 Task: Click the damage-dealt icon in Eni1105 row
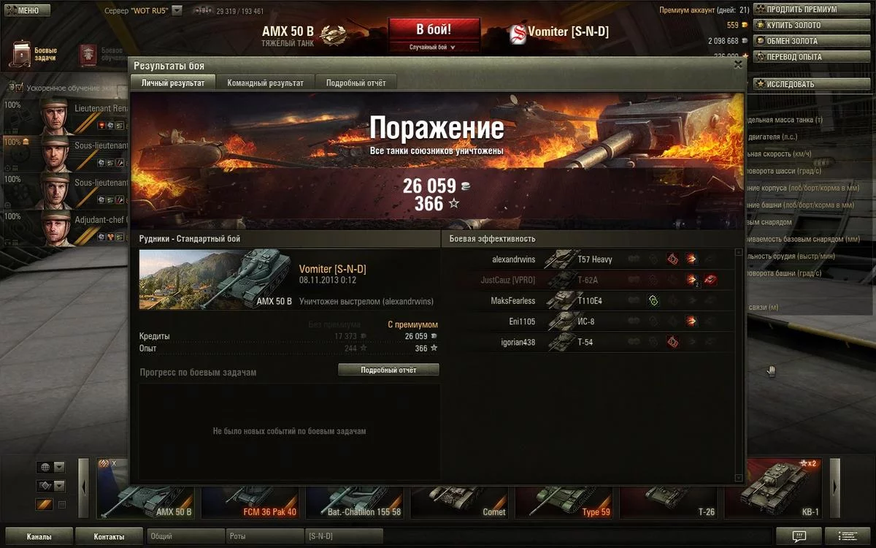point(691,321)
